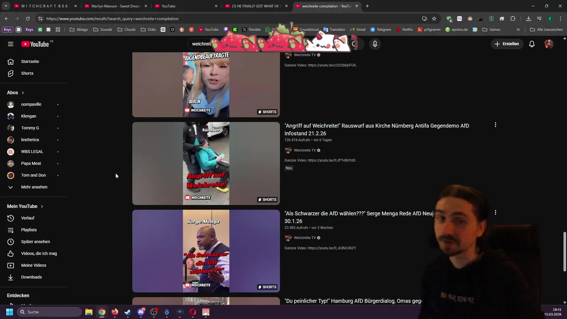Open Chrome extensions puzzle icon

tap(513, 19)
